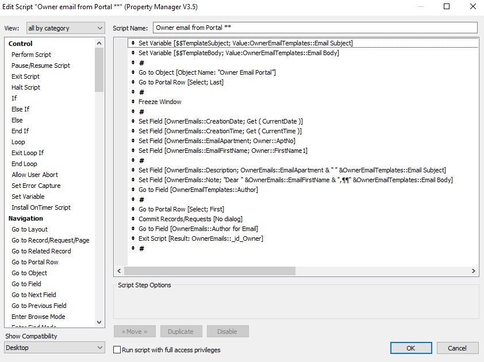The width and height of the screenshot is (484, 362).
Task: Select the Set Field CreationTime script line
Action: (220, 131)
